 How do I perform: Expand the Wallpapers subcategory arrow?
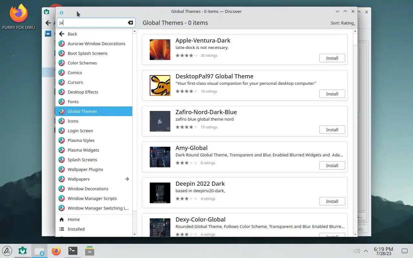(127, 179)
